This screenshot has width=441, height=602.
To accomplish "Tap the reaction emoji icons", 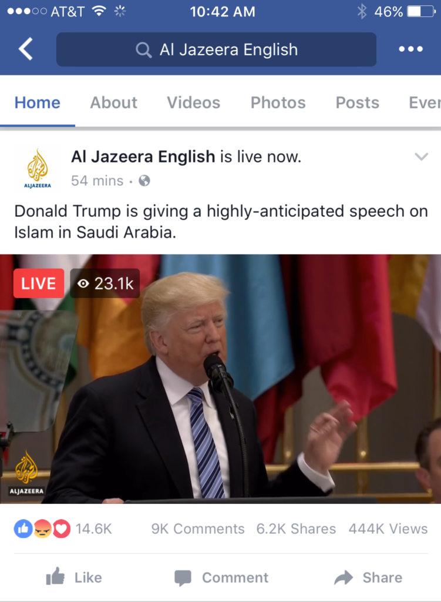I will [42, 529].
